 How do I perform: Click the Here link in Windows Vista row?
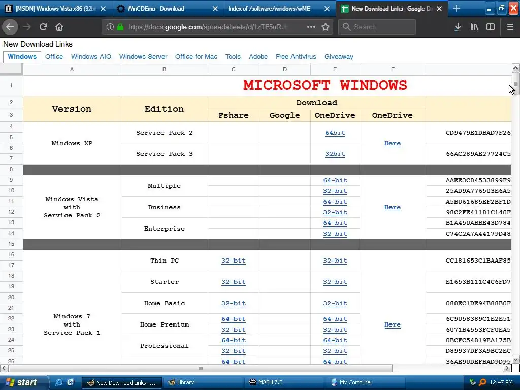pyautogui.click(x=393, y=207)
